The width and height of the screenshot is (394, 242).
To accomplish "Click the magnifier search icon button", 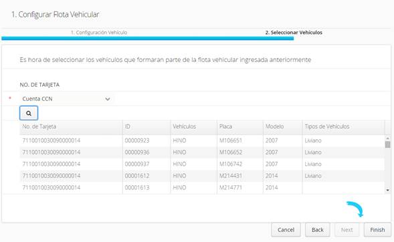I will 29,113.
